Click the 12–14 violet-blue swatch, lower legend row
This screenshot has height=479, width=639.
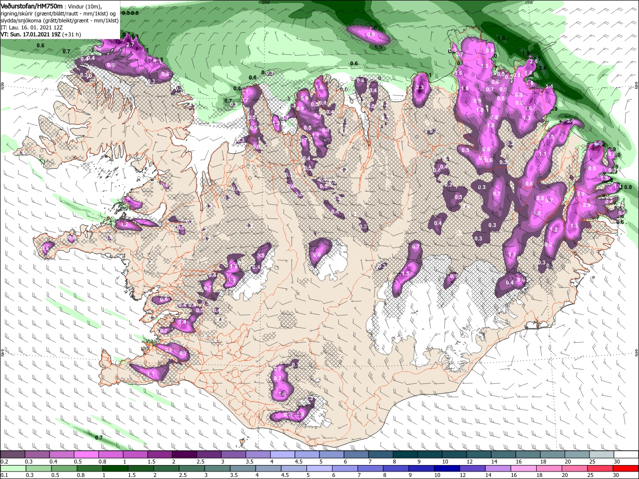pos(473,469)
